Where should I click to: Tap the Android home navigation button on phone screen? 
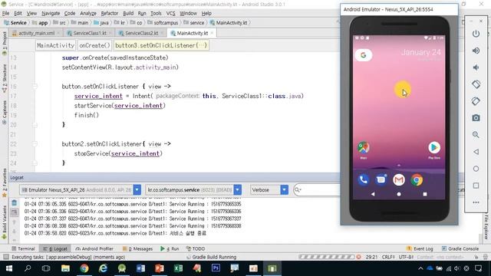[399, 194]
